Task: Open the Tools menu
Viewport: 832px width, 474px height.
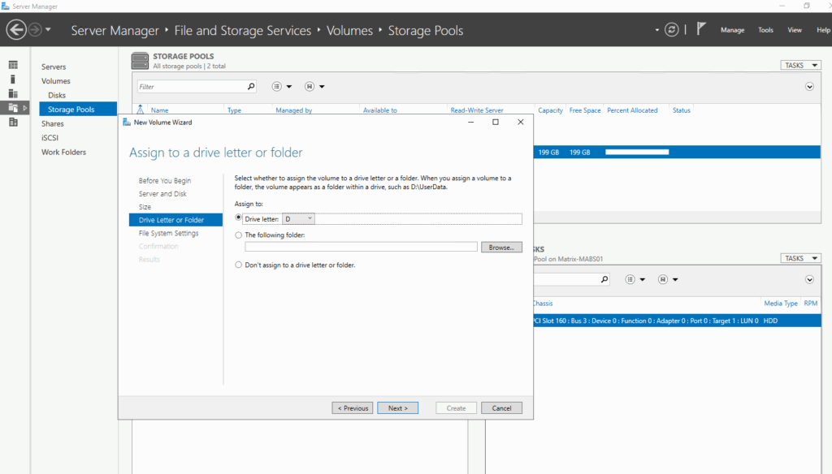Action: coord(765,30)
